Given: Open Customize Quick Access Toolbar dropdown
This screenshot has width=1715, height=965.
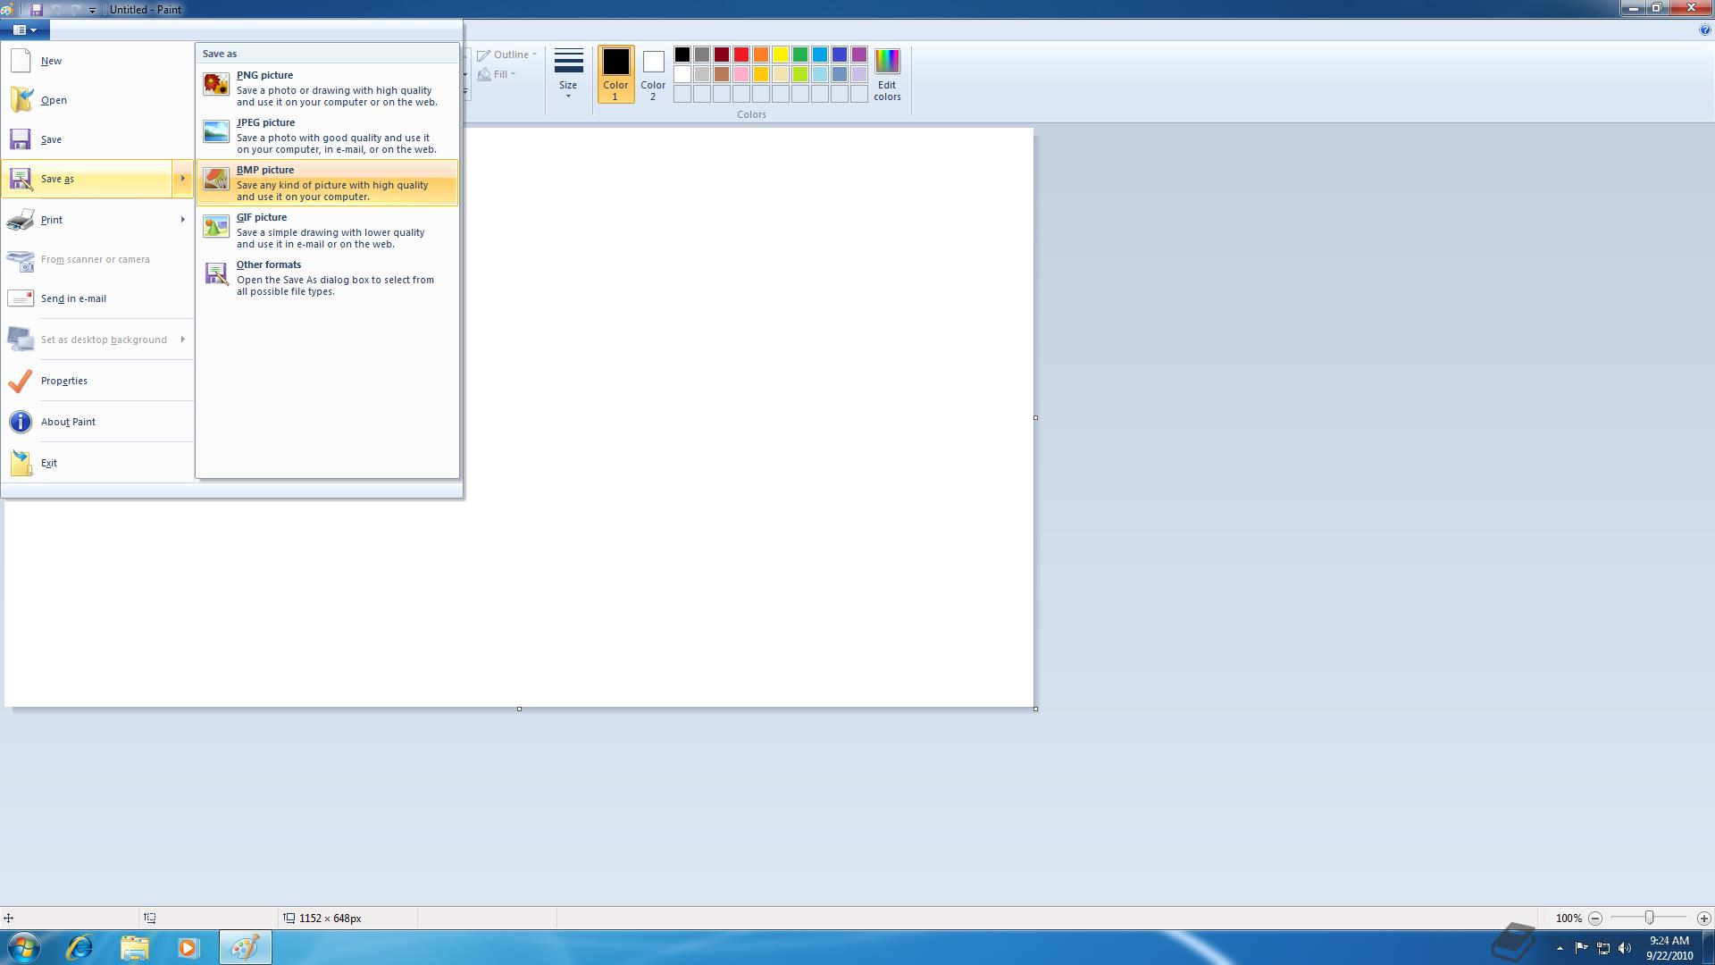Looking at the screenshot, I should (x=92, y=10).
